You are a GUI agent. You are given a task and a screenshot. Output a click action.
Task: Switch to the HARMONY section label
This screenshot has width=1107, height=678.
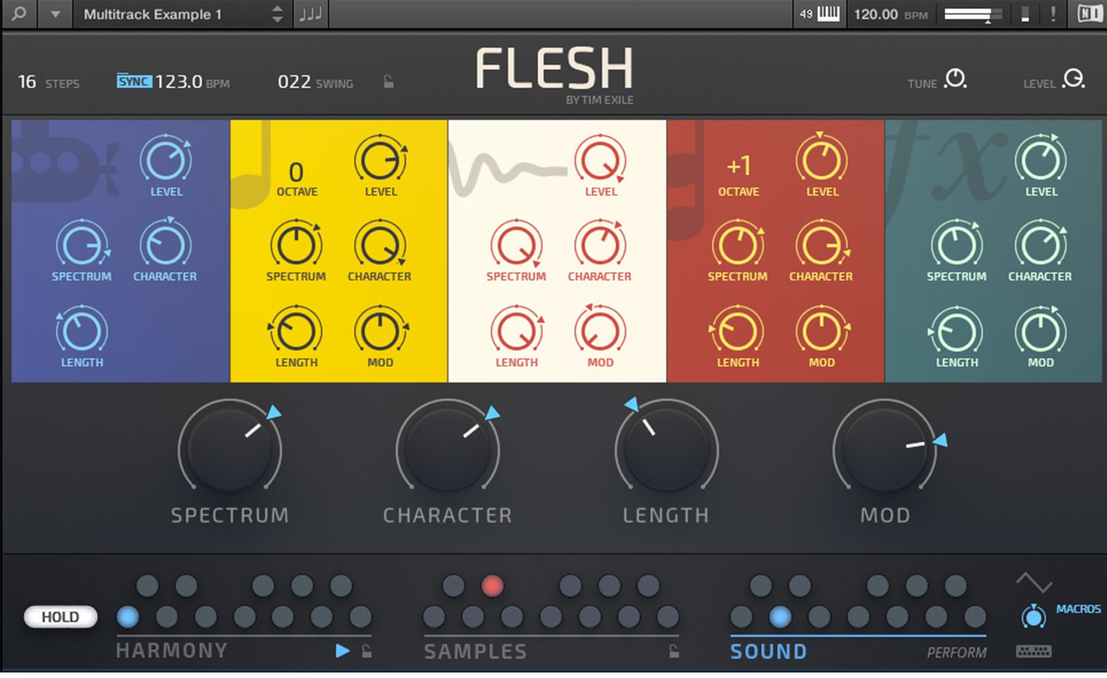click(x=172, y=651)
